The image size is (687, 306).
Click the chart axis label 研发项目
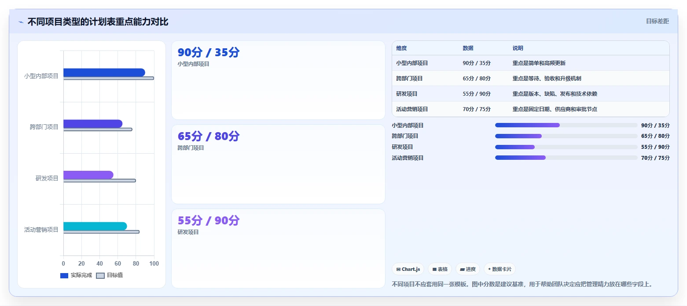pos(47,178)
